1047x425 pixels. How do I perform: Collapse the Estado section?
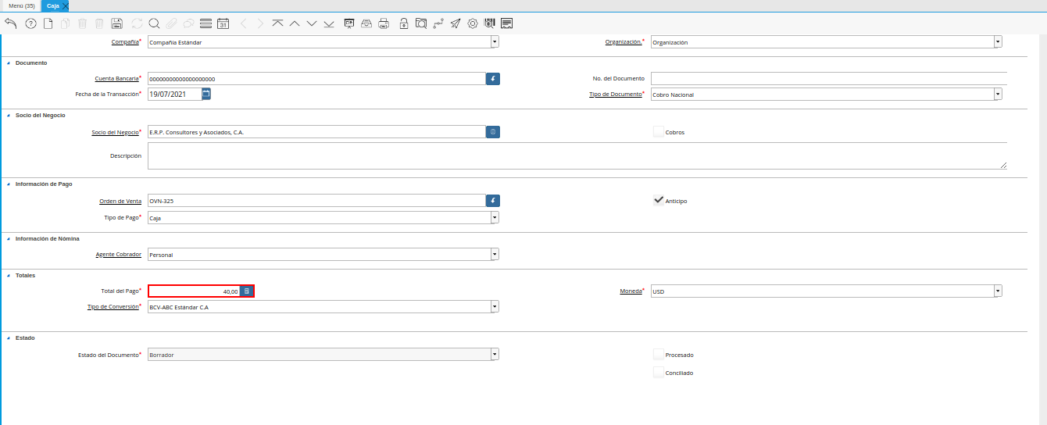(x=9, y=337)
